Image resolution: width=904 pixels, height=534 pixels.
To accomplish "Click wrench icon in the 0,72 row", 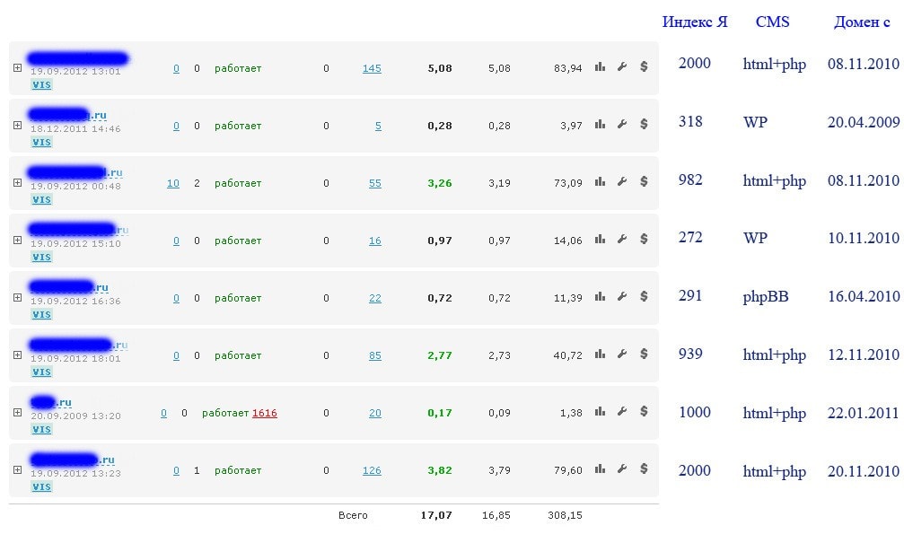I will pyautogui.click(x=621, y=297).
